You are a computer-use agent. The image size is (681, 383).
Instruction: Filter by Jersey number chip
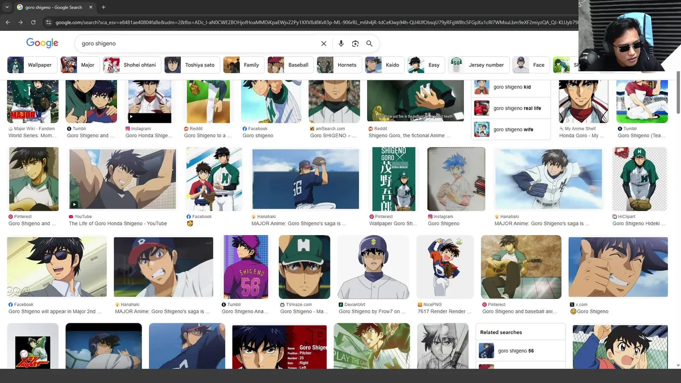click(x=478, y=65)
